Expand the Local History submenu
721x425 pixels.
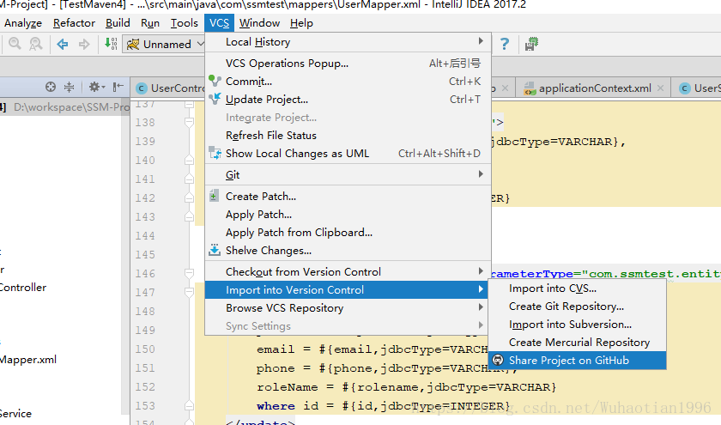click(x=481, y=41)
